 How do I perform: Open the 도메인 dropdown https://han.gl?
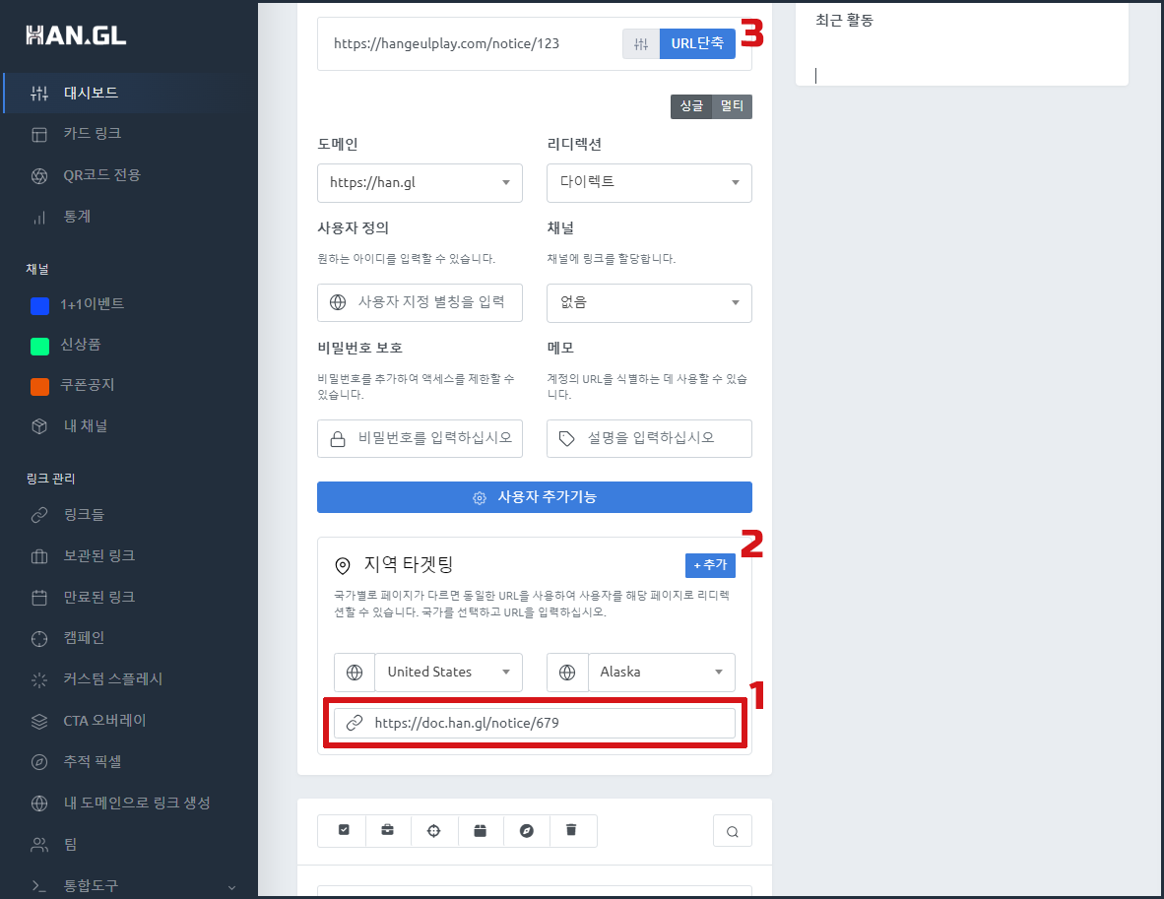tap(420, 182)
